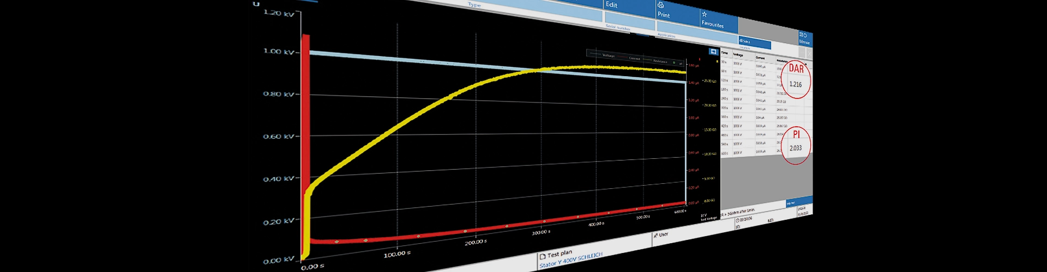This screenshot has height=272, width=1047.
Task: Open the Stator Y 400V SCHLEICH test plan
Action: 570,259
